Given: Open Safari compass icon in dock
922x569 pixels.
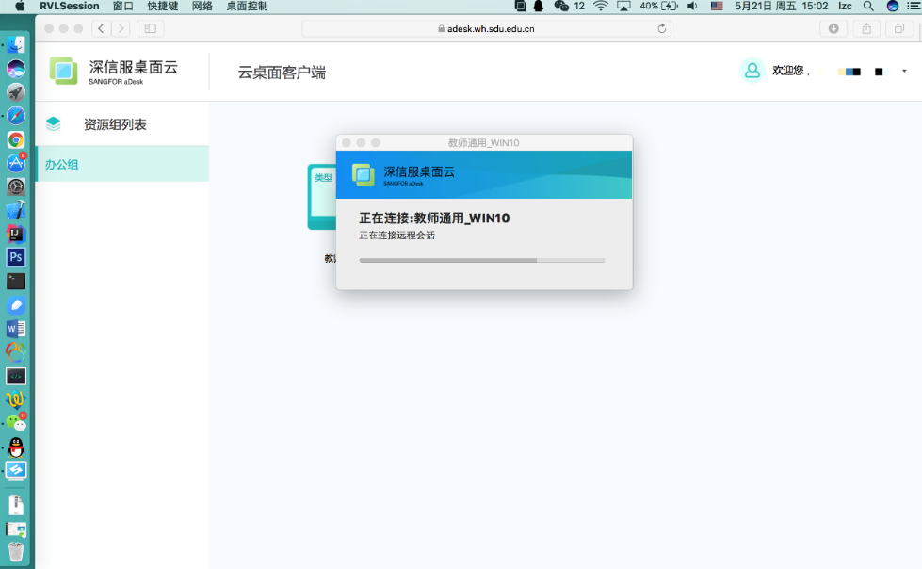Looking at the screenshot, I should tap(16, 116).
